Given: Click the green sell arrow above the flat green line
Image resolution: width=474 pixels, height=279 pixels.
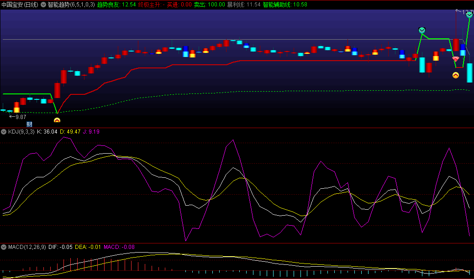Looking at the screenshot, I should (422, 31).
